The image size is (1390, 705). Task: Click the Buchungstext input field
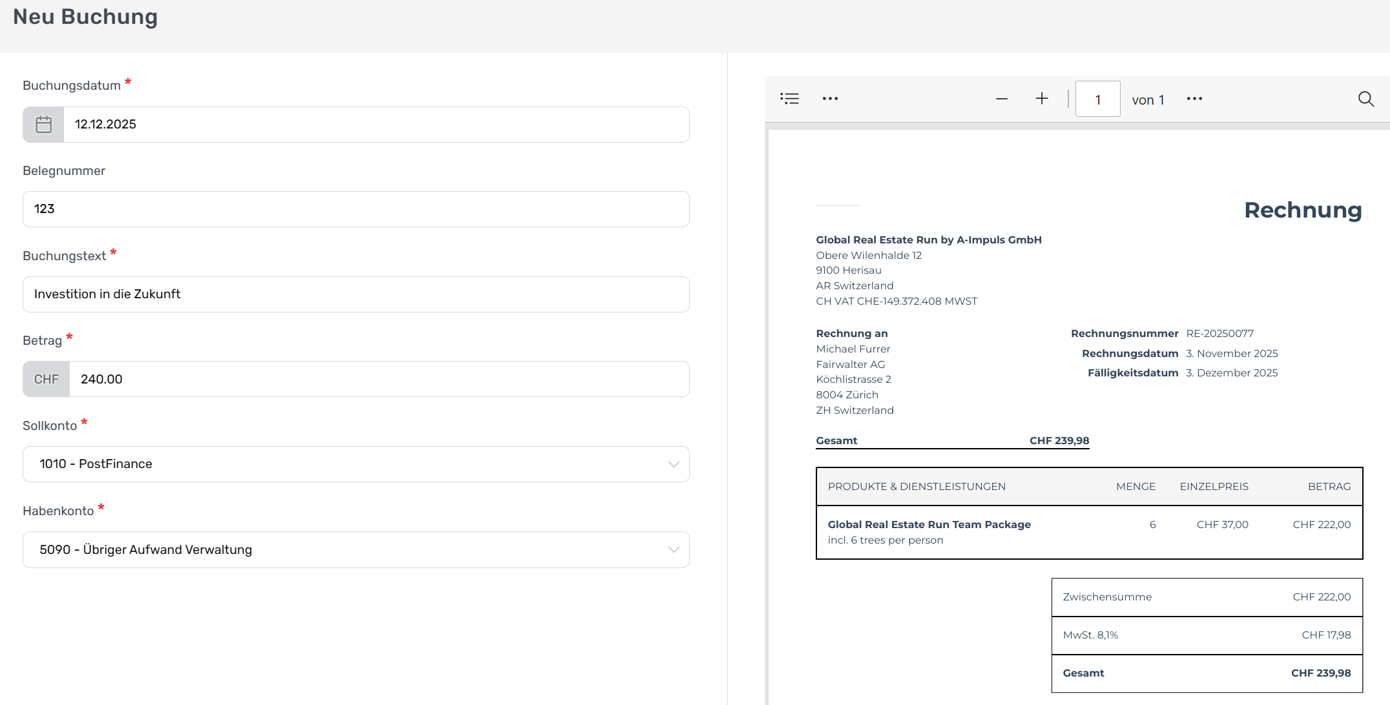coord(355,294)
